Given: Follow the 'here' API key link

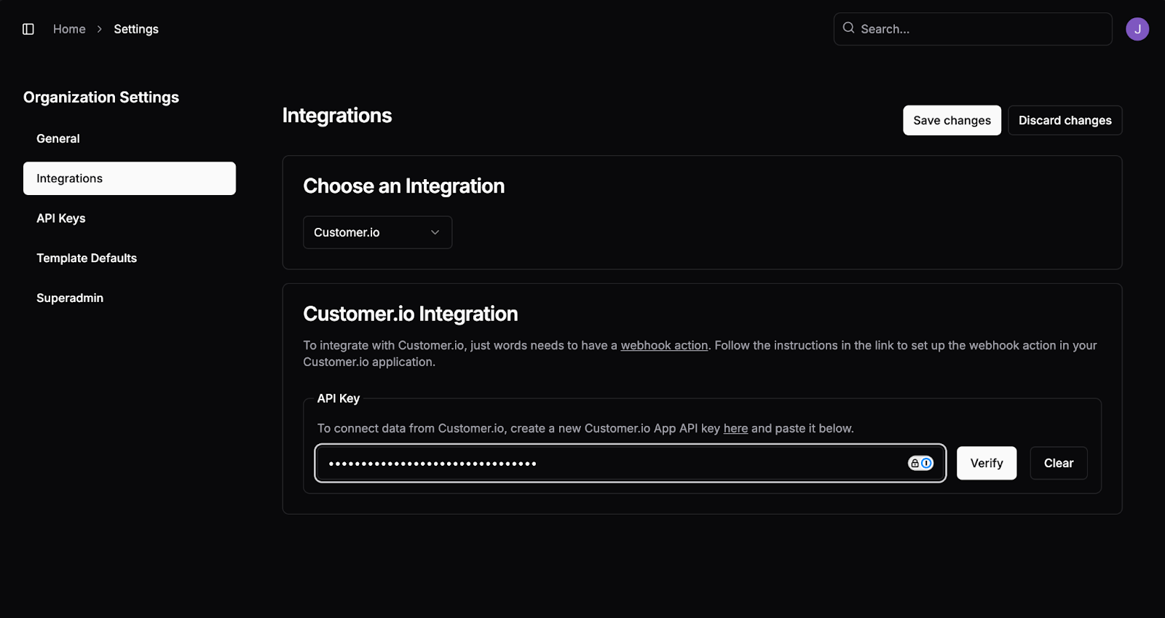Looking at the screenshot, I should pyautogui.click(x=735, y=429).
